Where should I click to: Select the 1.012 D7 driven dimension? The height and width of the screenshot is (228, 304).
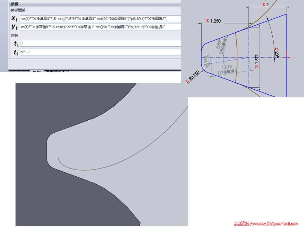click(x=227, y=70)
